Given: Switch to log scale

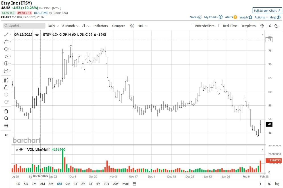Looking at the screenshot, I should point(277,184).
